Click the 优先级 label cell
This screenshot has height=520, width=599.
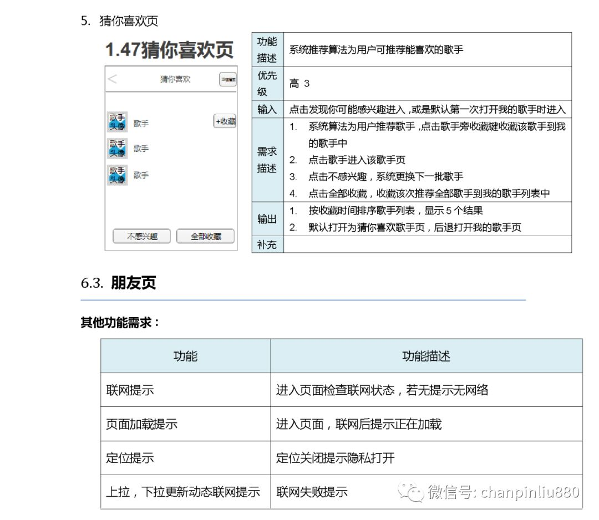[x=267, y=84]
